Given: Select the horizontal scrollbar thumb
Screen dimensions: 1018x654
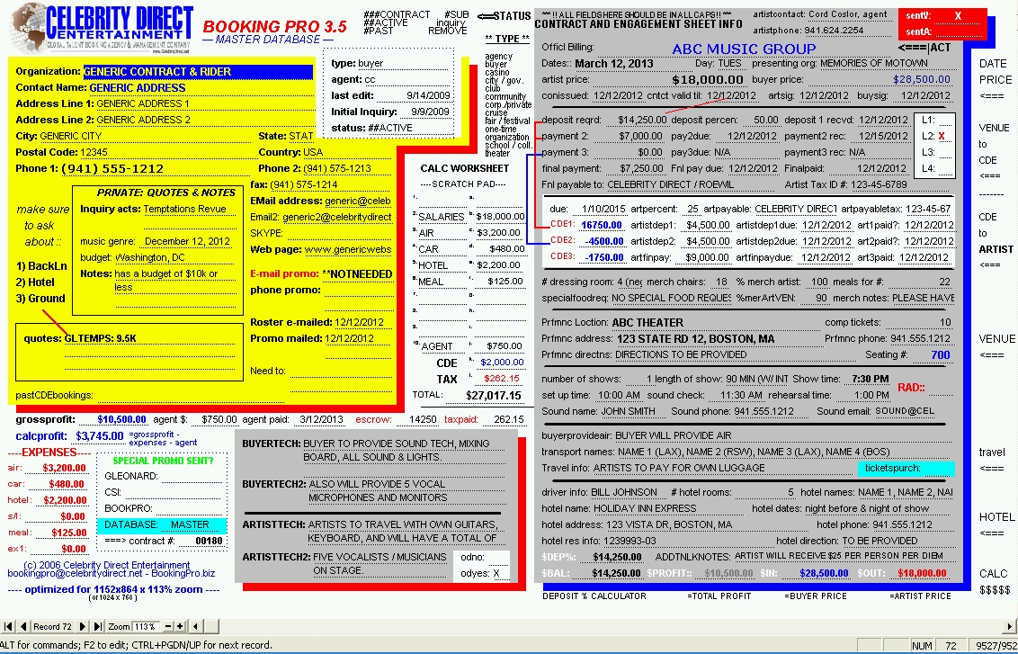Looking at the screenshot, I should (x=211, y=627).
